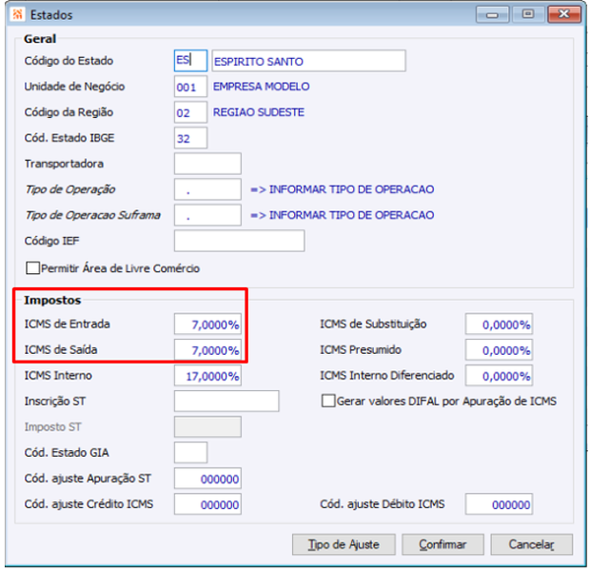The image size is (590, 570).
Task: Click the Código do Estado label
Action: [69, 61]
